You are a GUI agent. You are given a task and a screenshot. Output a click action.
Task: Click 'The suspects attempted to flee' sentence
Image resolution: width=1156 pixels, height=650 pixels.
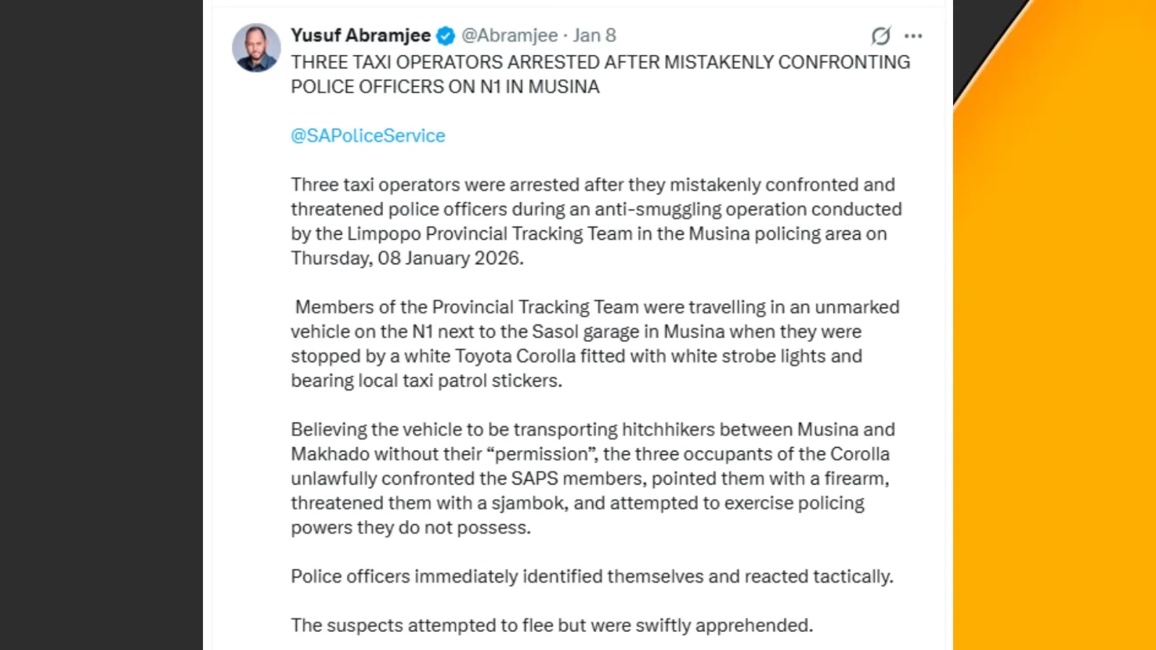[551, 625]
